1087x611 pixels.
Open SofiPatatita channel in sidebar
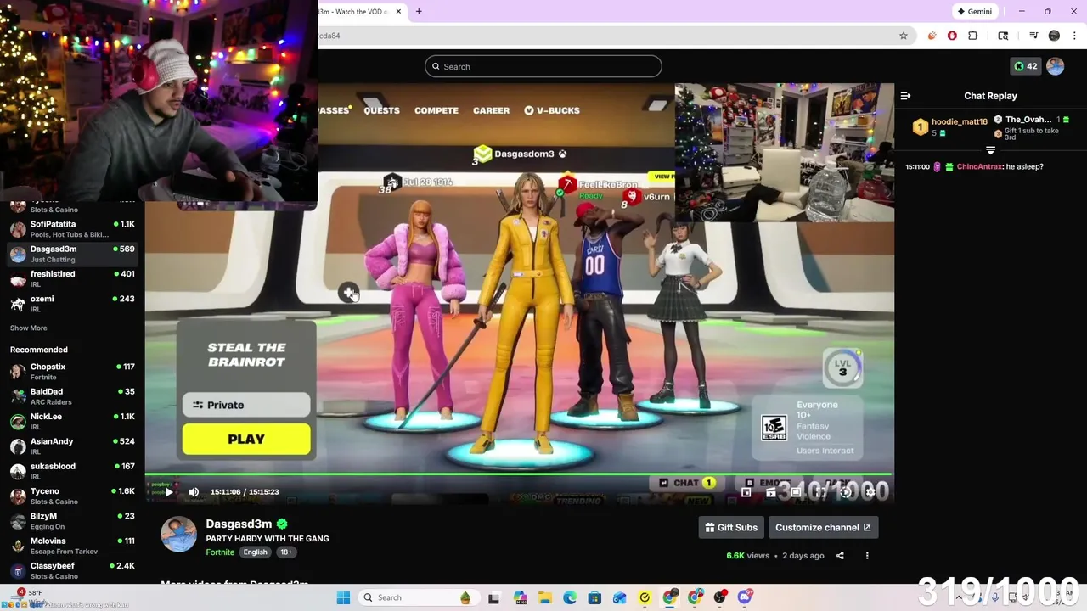click(x=72, y=229)
